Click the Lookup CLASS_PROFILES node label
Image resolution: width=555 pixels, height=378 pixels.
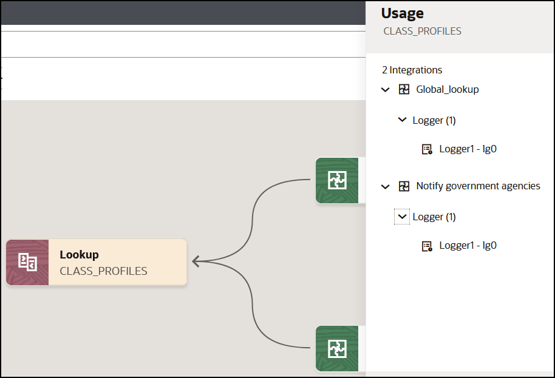click(103, 263)
